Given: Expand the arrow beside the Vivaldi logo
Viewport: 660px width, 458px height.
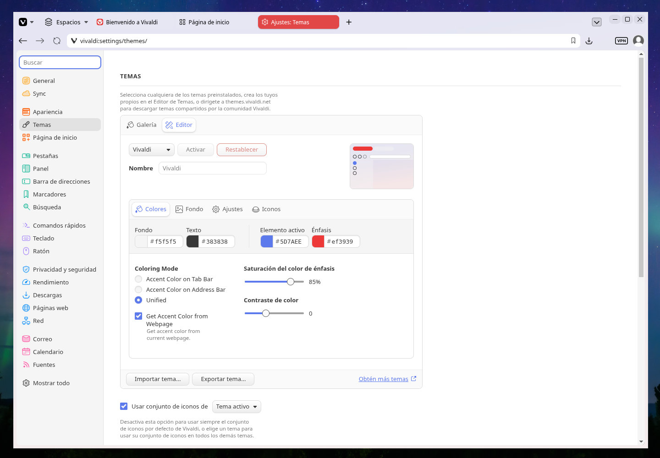Looking at the screenshot, I should (32, 22).
